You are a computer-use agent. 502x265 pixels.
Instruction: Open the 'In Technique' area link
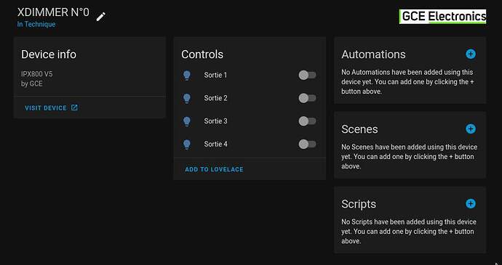coord(36,24)
